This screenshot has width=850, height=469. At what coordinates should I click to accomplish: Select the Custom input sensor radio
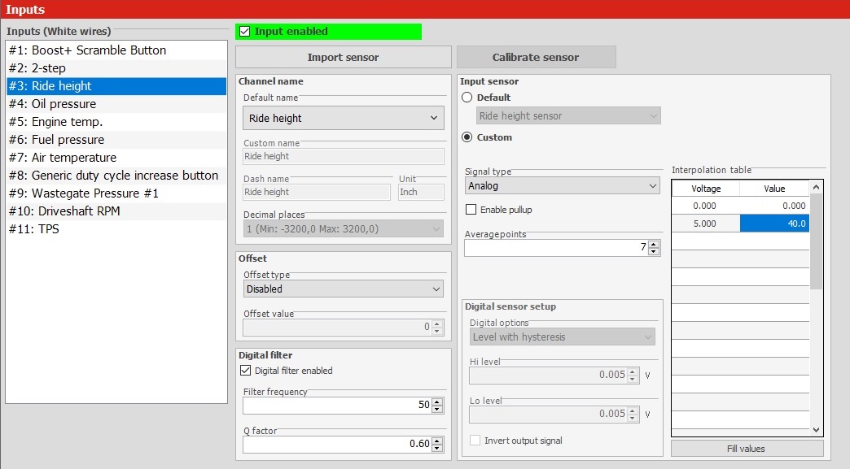point(467,137)
